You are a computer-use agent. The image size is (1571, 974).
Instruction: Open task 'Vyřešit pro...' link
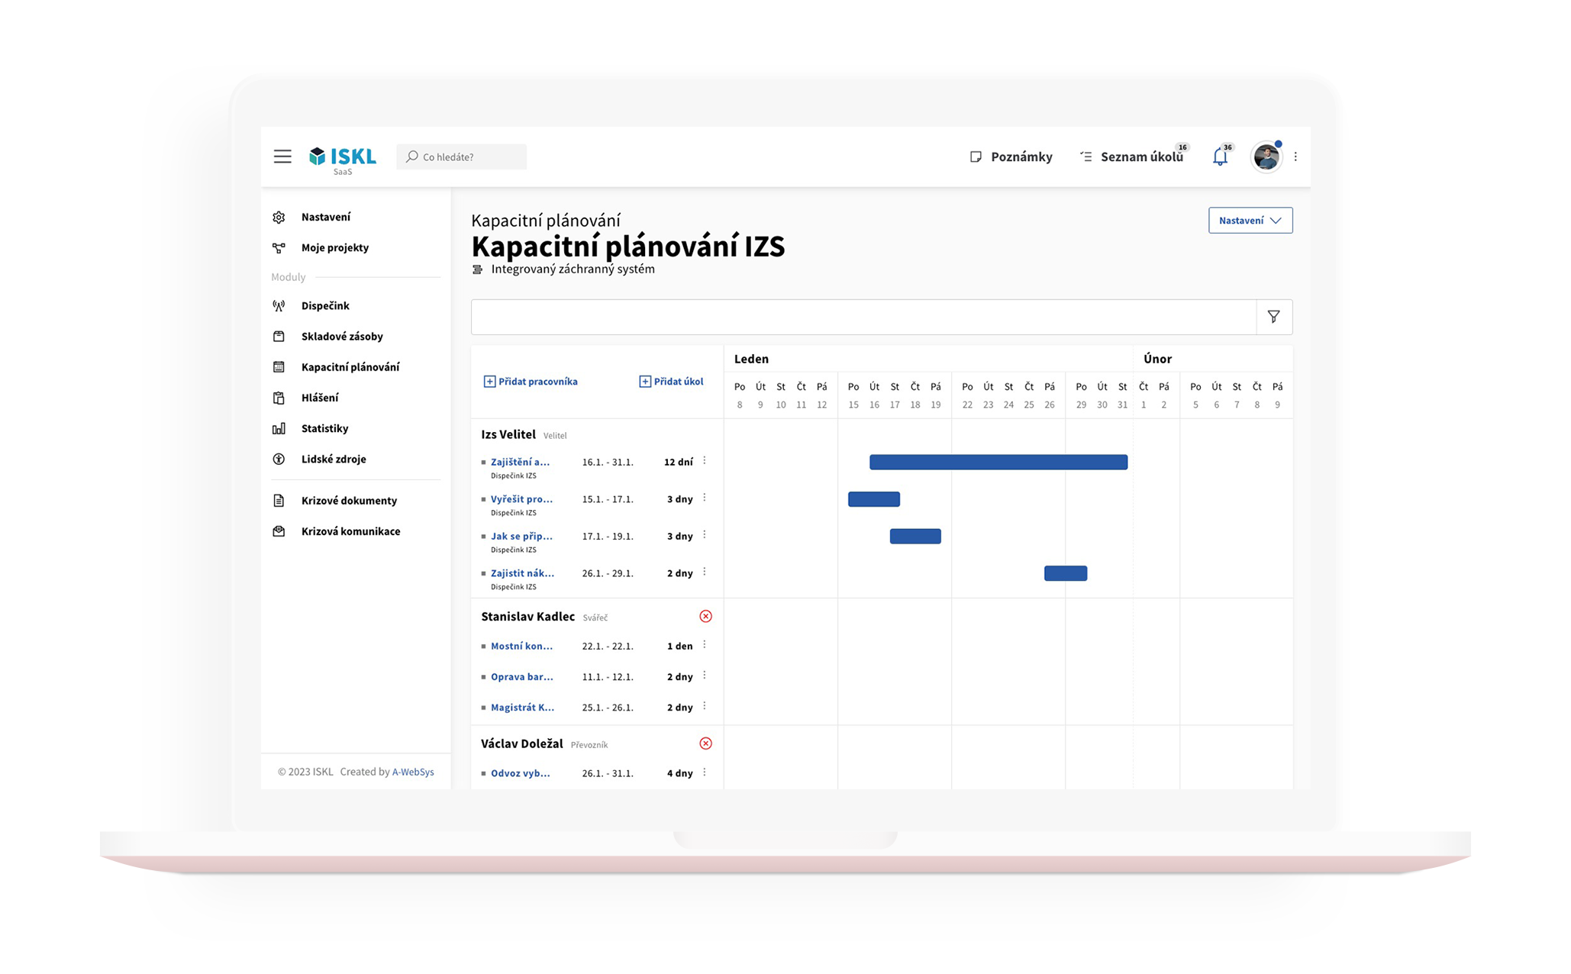[x=521, y=499]
